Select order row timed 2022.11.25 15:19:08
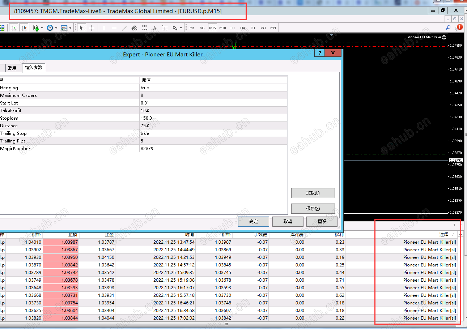Image resolution: width=467 pixels, height=329 pixels. pos(229,280)
